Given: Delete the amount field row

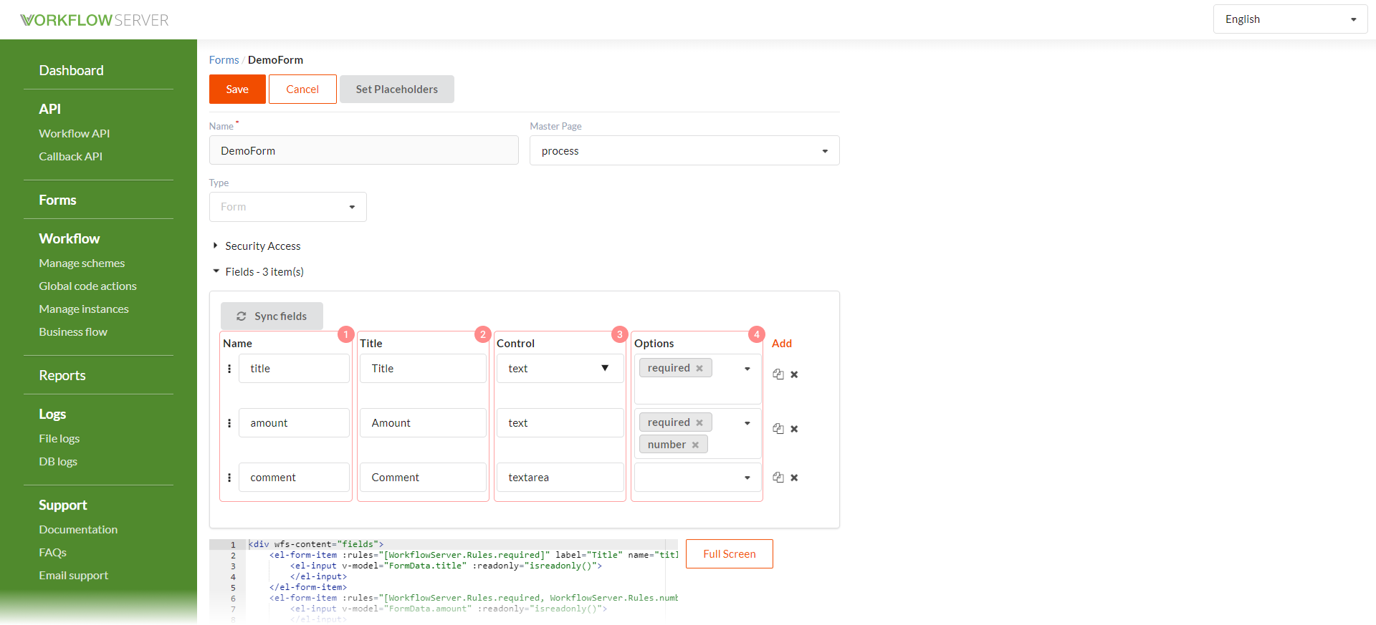Looking at the screenshot, I should pyautogui.click(x=794, y=429).
